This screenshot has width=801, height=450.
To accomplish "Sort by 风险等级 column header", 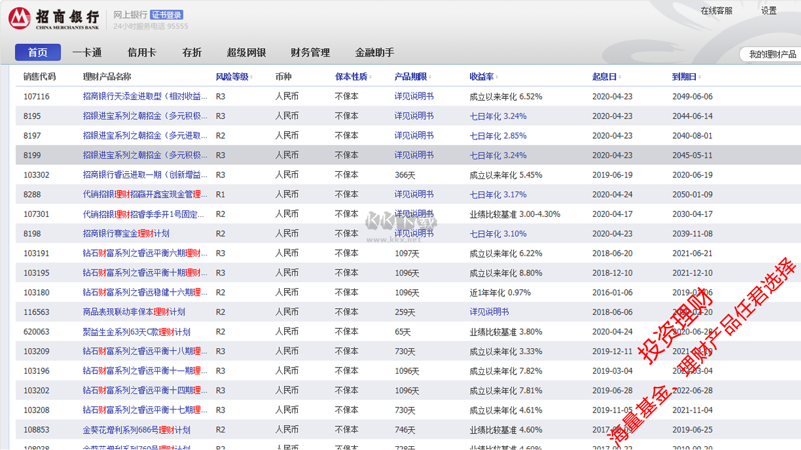I will [232, 77].
